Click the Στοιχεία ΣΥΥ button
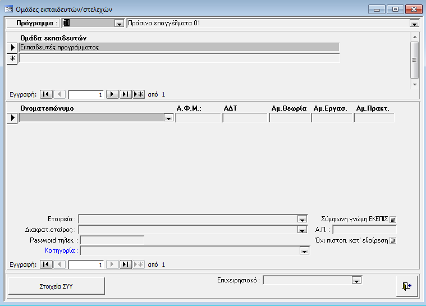 (56, 286)
